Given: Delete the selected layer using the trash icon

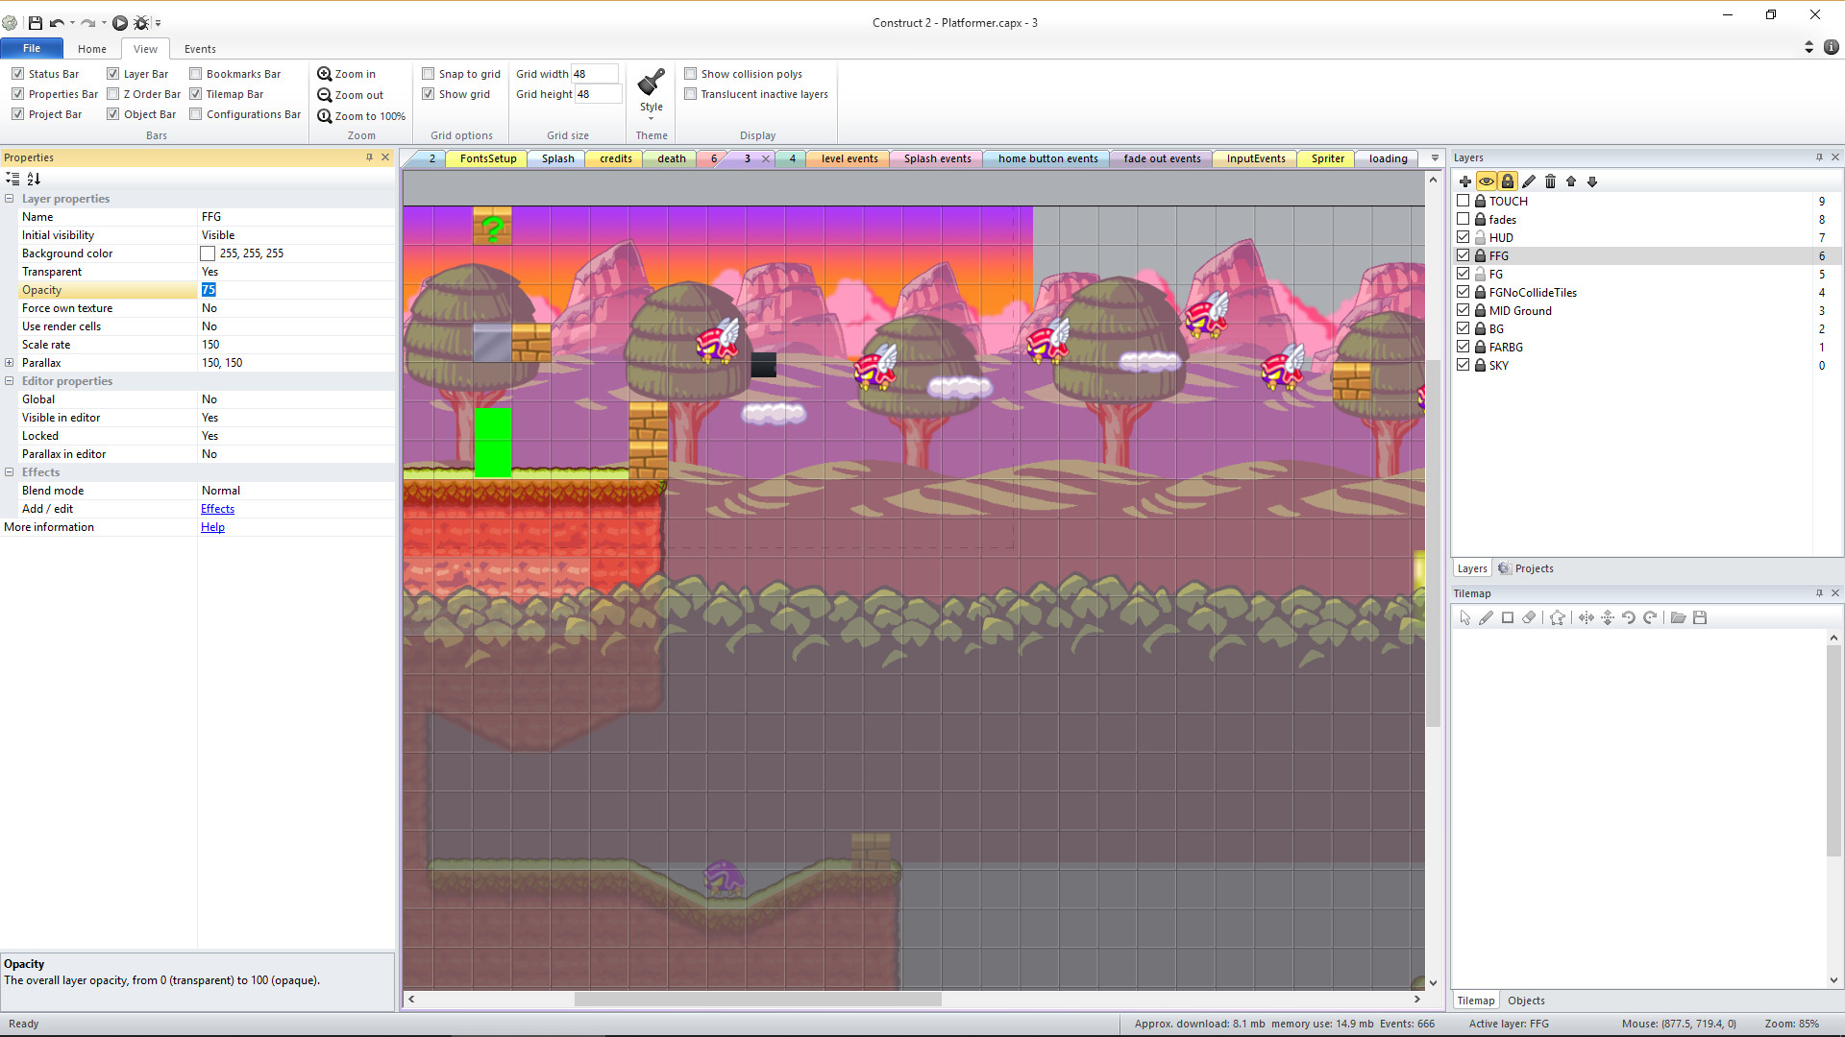Looking at the screenshot, I should 1549,181.
